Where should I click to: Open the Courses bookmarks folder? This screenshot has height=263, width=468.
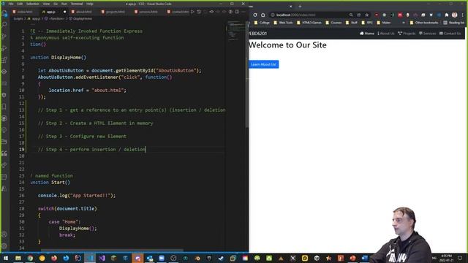333,23
